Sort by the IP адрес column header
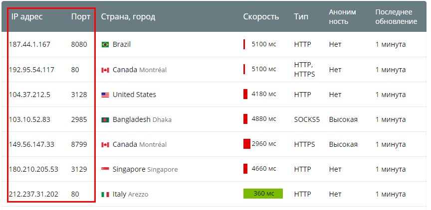Viewport: 431px width, 210px height. click(27, 17)
